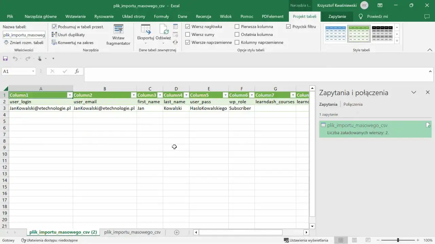Click Konwertuj na zakres

coord(72,43)
